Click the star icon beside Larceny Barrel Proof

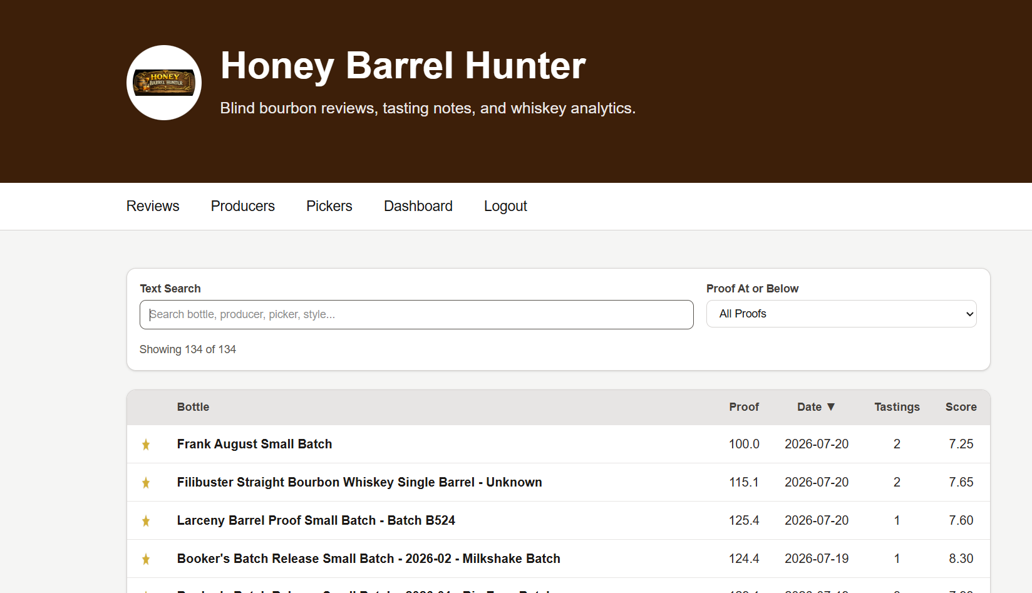146,521
